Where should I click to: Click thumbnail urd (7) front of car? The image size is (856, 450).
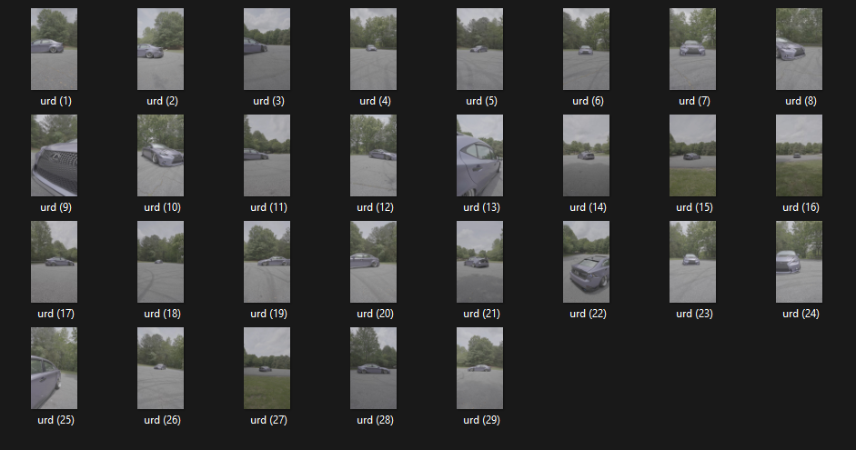point(693,49)
